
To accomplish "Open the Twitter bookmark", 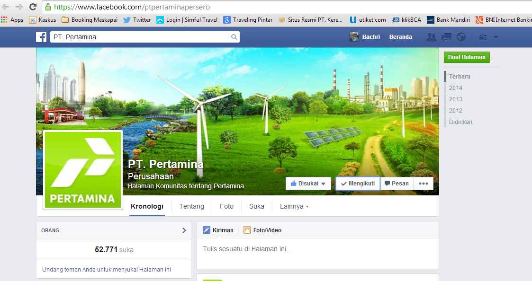I will [x=137, y=20].
